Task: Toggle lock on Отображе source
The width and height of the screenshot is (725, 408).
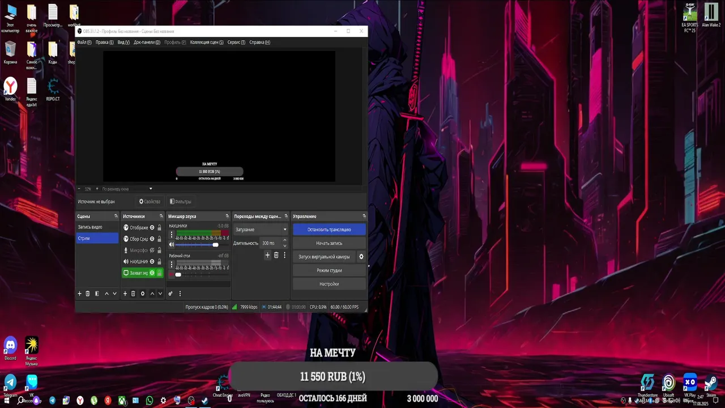Action: 159,228
